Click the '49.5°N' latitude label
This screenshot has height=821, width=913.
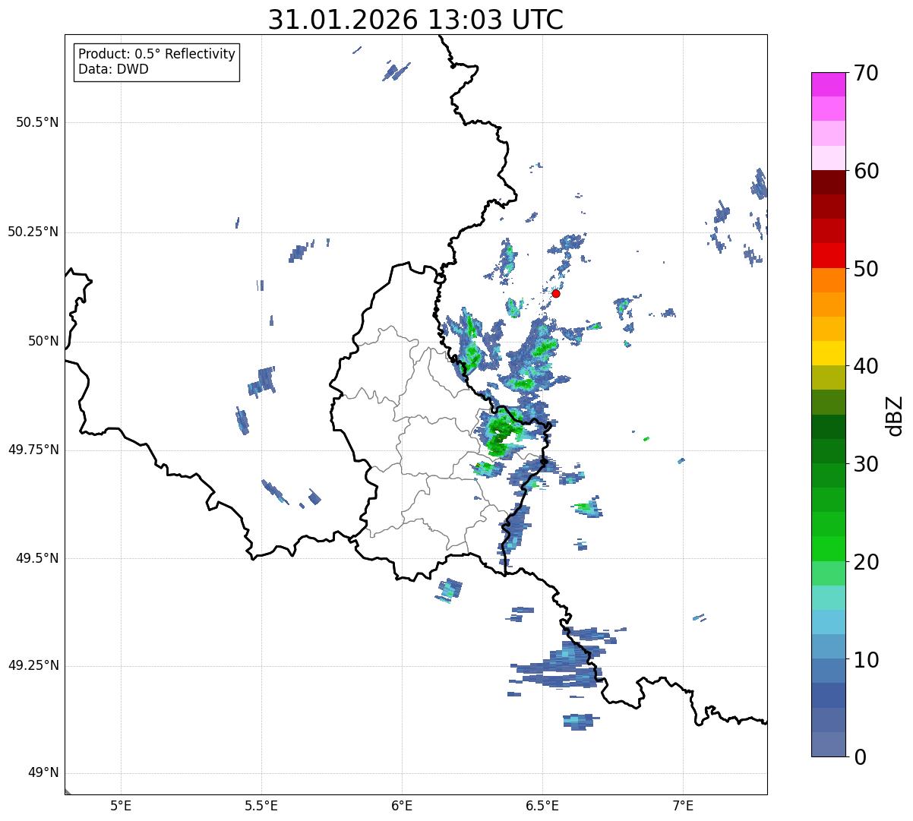pos(37,558)
